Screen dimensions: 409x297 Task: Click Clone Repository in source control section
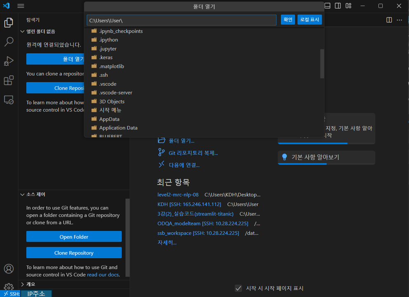[x=74, y=252]
